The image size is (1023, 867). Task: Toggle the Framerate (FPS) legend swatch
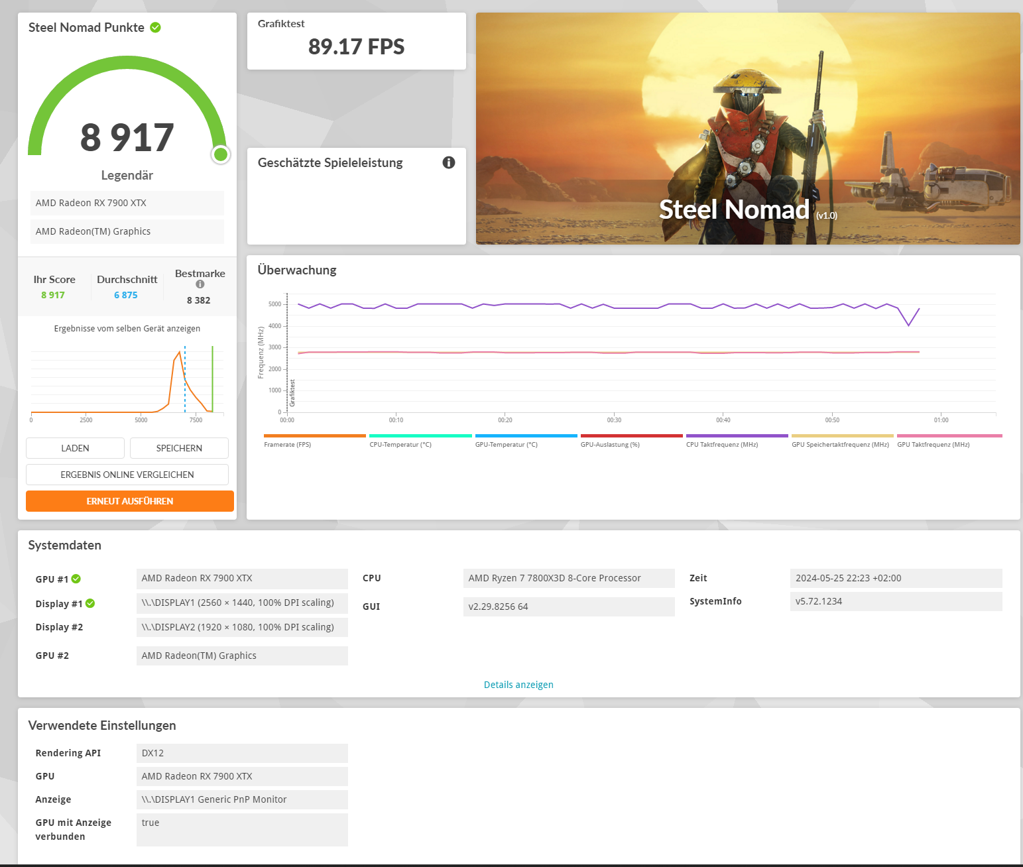tap(315, 436)
